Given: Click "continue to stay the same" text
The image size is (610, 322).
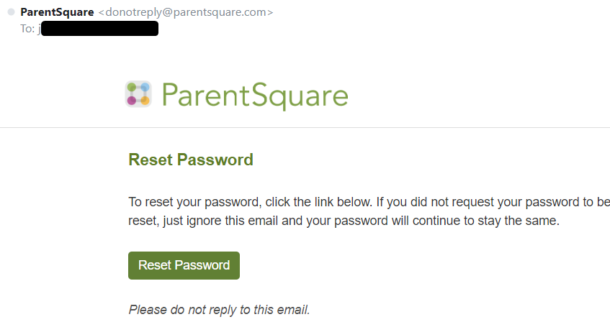Looking at the screenshot, I should click(486, 221).
